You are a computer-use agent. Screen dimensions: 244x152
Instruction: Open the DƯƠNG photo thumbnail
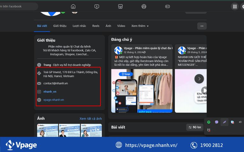pyautogui.click(x=48, y=130)
